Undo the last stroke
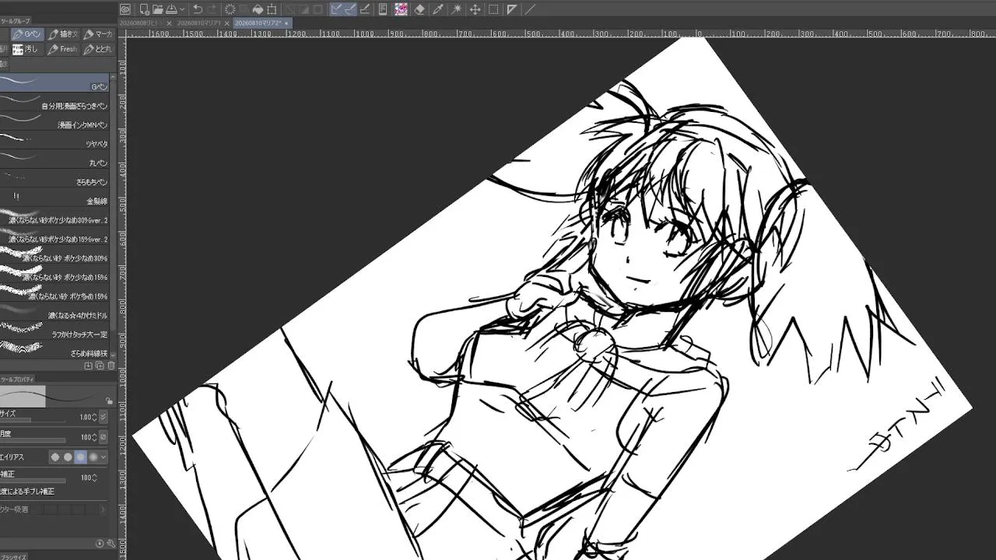This screenshot has height=560, width=996. (198, 9)
